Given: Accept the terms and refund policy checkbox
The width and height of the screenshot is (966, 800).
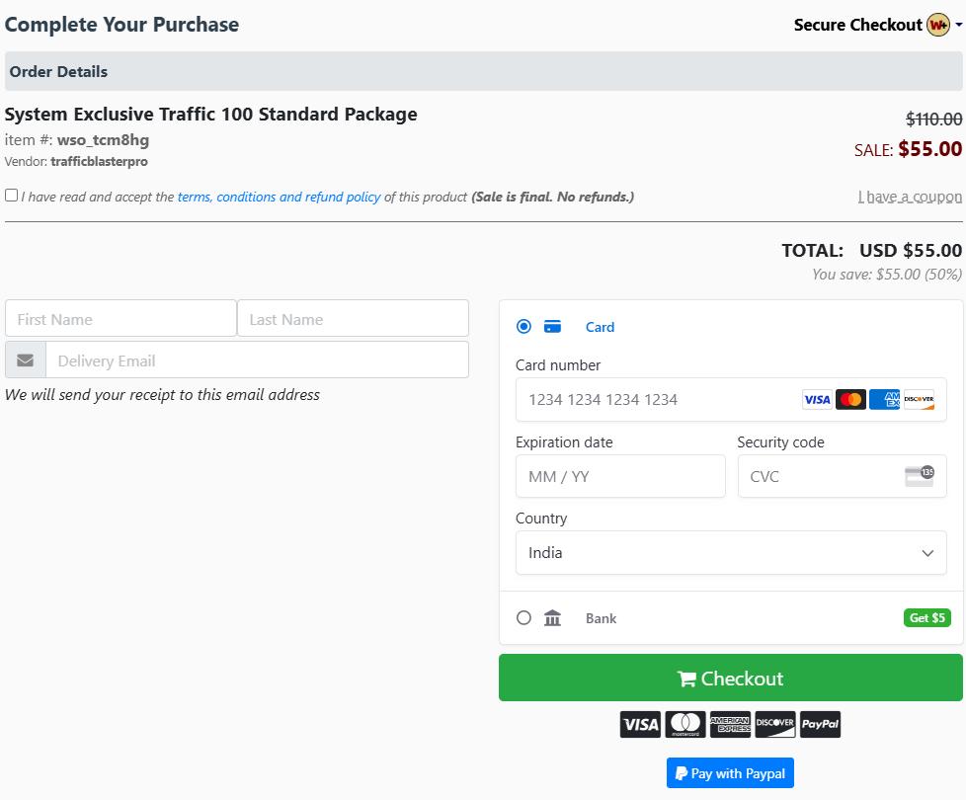Looking at the screenshot, I should (12, 196).
